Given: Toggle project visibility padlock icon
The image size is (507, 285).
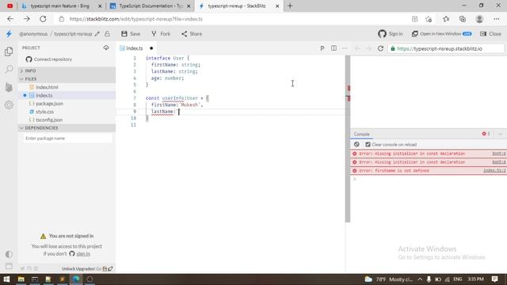Looking at the screenshot, I should (108, 33).
